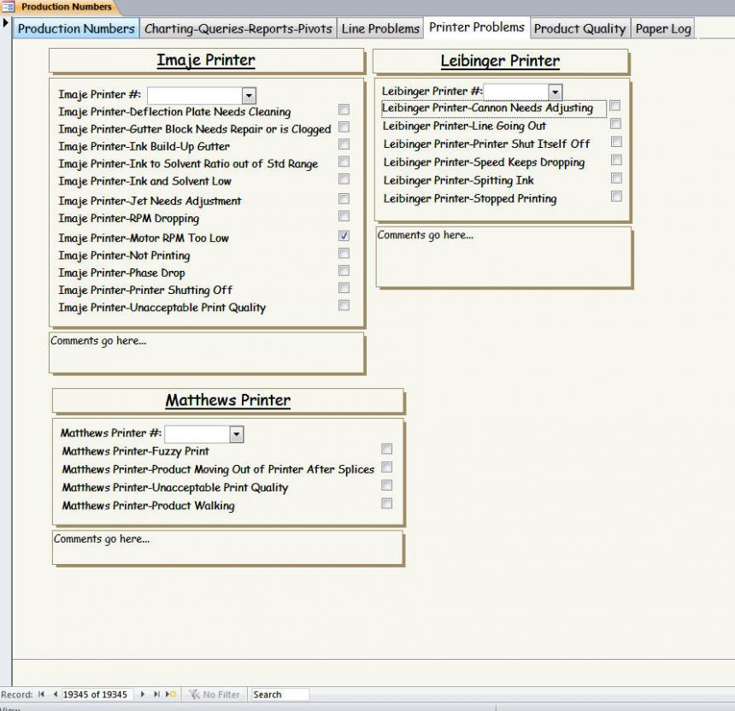This screenshot has width=735, height=711.
Task: Open Paper Log tab
Action: click(663, 28)
